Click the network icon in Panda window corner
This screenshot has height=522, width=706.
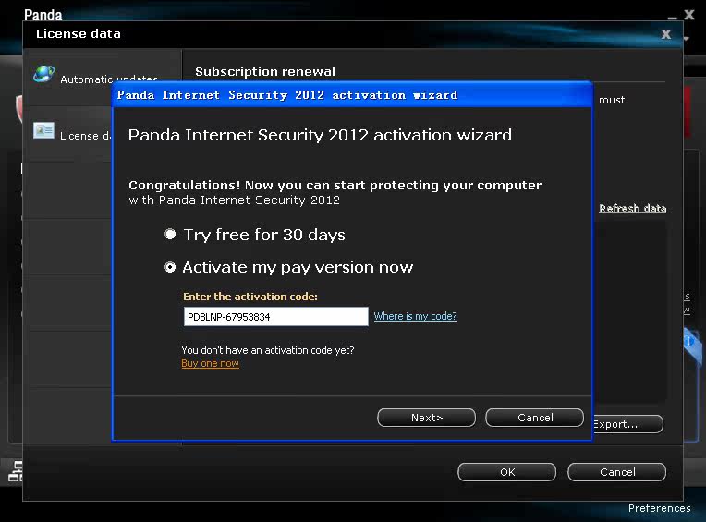coord(16,471)
